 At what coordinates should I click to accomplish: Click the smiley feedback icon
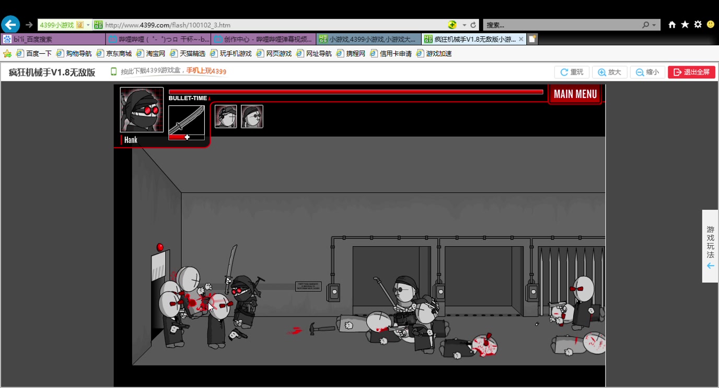(711, 24)
